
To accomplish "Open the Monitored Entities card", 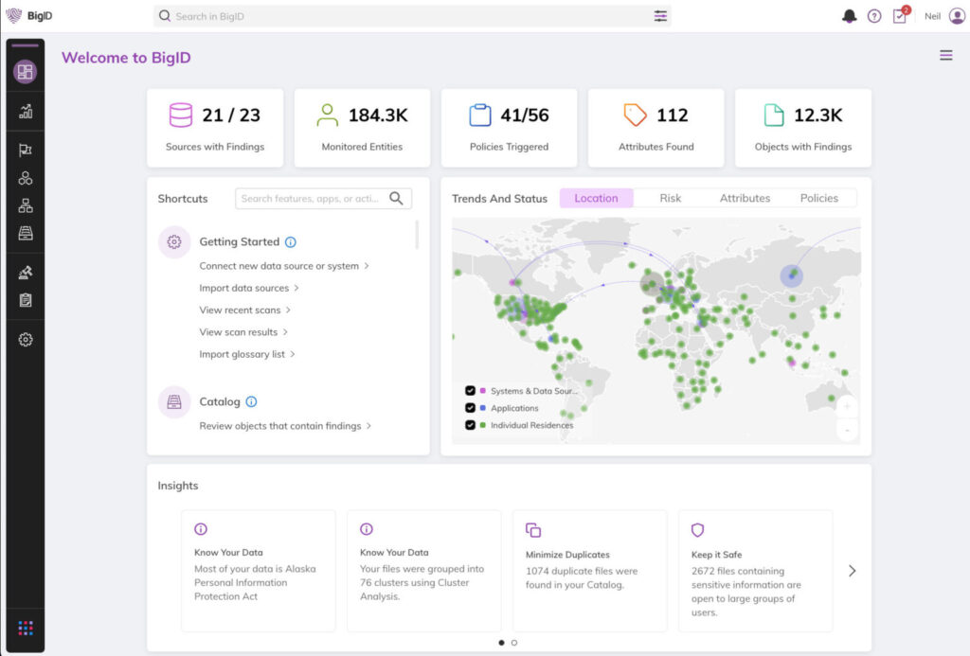I will coord(362,128).
